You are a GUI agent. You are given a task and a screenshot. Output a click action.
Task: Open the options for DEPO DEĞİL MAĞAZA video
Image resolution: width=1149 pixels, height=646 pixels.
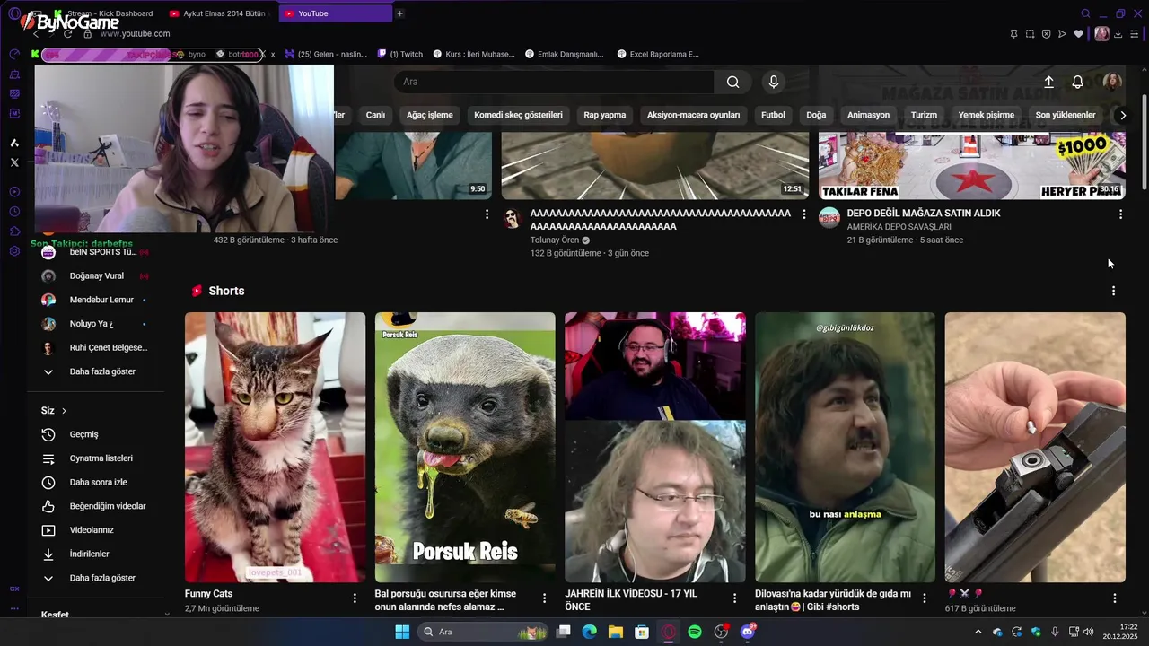click(x=1120, y=214)
